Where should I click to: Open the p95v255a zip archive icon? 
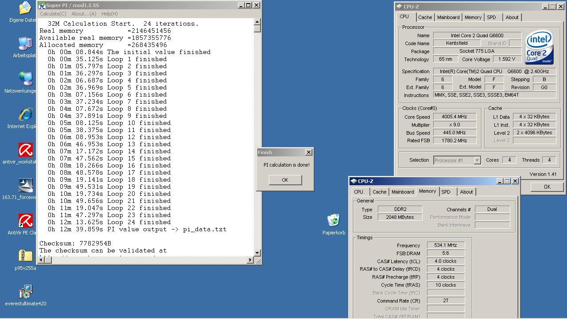pos(25,256)
